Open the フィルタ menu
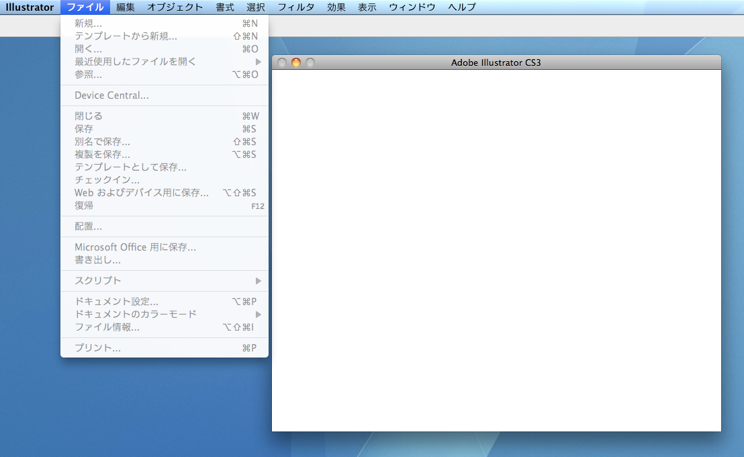Image resolution: width=744 pixels, height=457 pixels. tap(295, 7)
